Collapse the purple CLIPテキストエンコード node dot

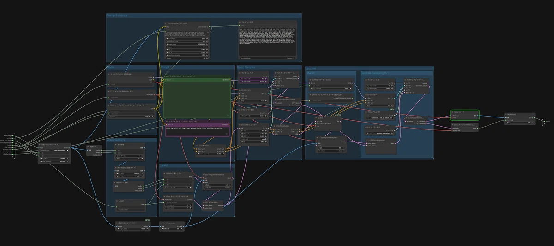168,121
